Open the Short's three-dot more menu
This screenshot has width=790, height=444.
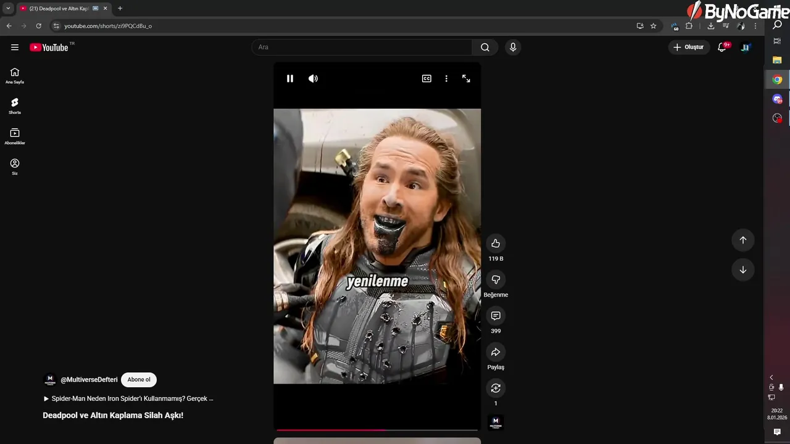tap(446, 78)
